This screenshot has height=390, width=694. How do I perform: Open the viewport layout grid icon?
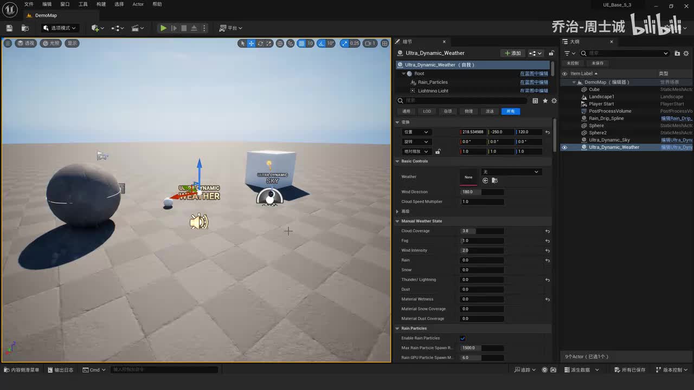point(384,43)
